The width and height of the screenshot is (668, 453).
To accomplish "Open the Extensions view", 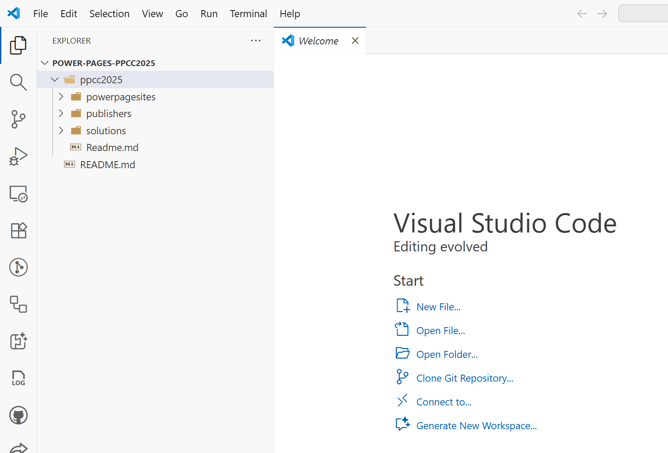I will coord(18,230).
